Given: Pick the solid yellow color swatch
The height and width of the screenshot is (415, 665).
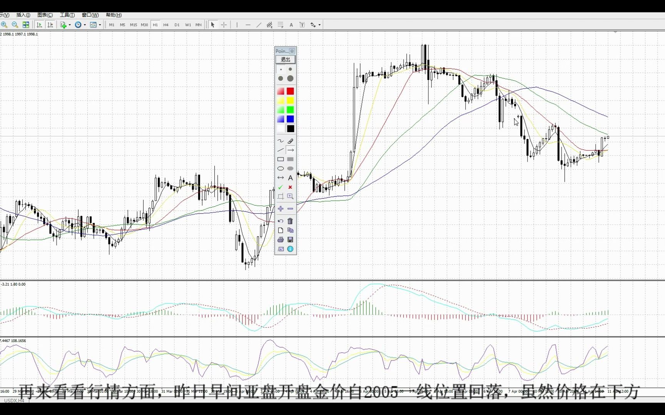Looking at the screenshot, I should 290,100.
